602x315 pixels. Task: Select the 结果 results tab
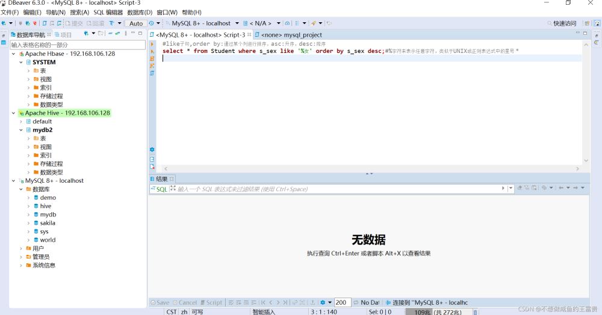[161, 179]
